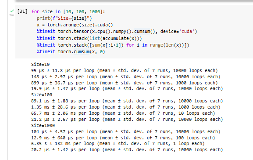Click output line '899 µs ± 36.7 µs per loop'
253x160 pixels.
125,83
